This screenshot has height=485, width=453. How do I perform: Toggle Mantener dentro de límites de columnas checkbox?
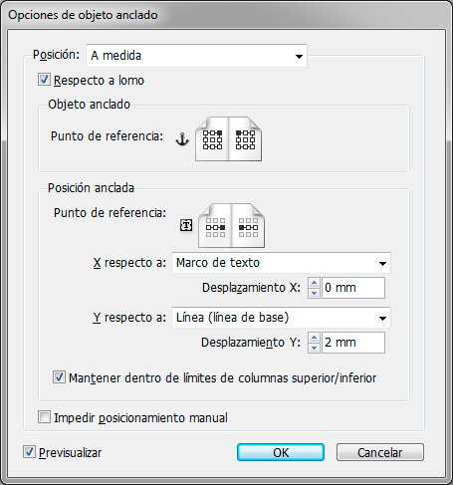pyautogui.click(x=59, y=377)
